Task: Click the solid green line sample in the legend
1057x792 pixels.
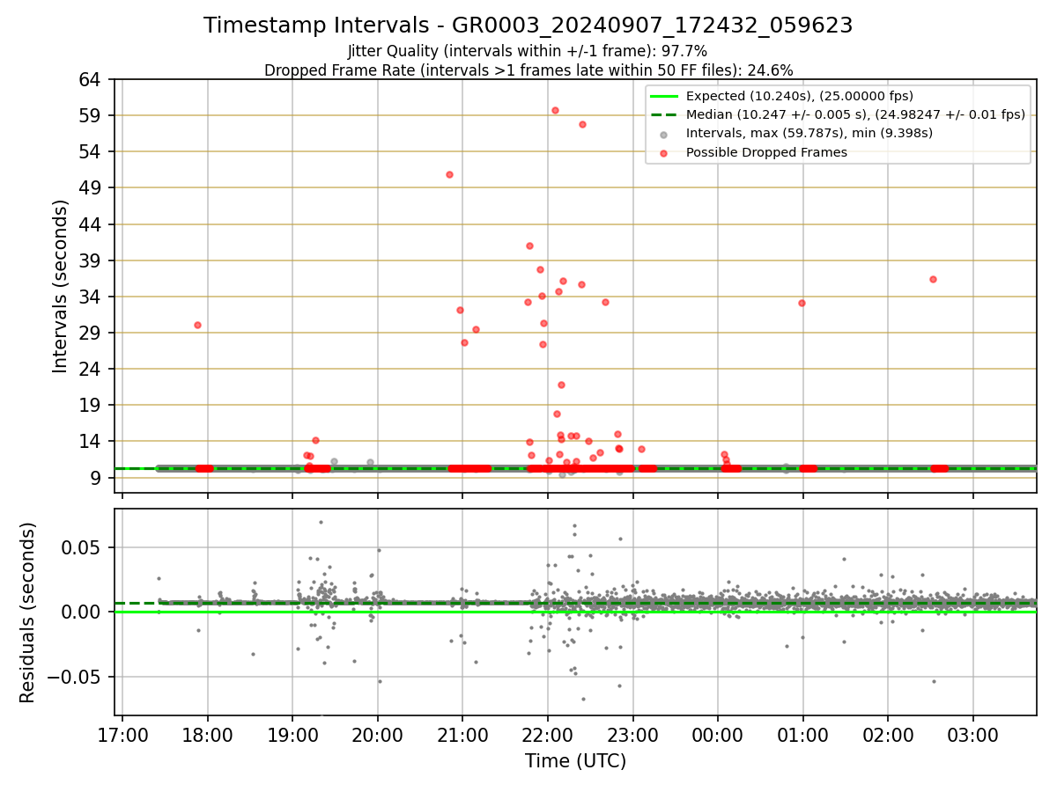Action: click(x=664, y=96)
